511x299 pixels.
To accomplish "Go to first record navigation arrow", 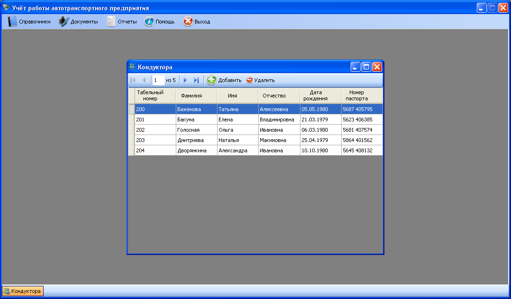I will click(133, 80).
